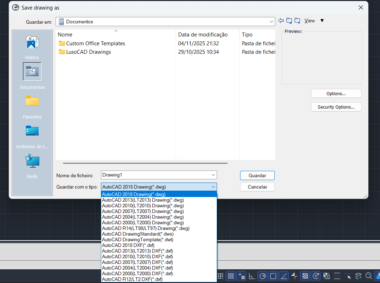
Task: Enable polar tracking in the status bar
Action: pyautogui.click(x=262, y=276)
